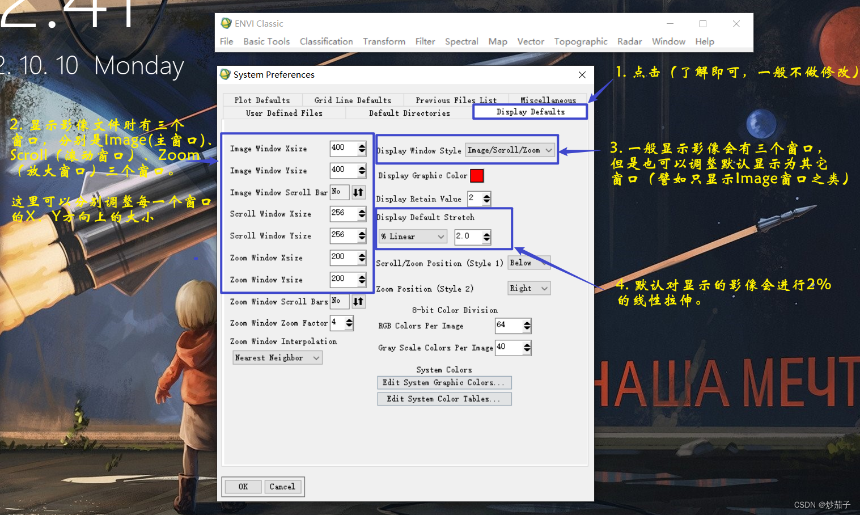860x515 pixels.
Task: Toggle the Zoom Window Scroll Bars arrows button
Action: click(x=358, y=301)
